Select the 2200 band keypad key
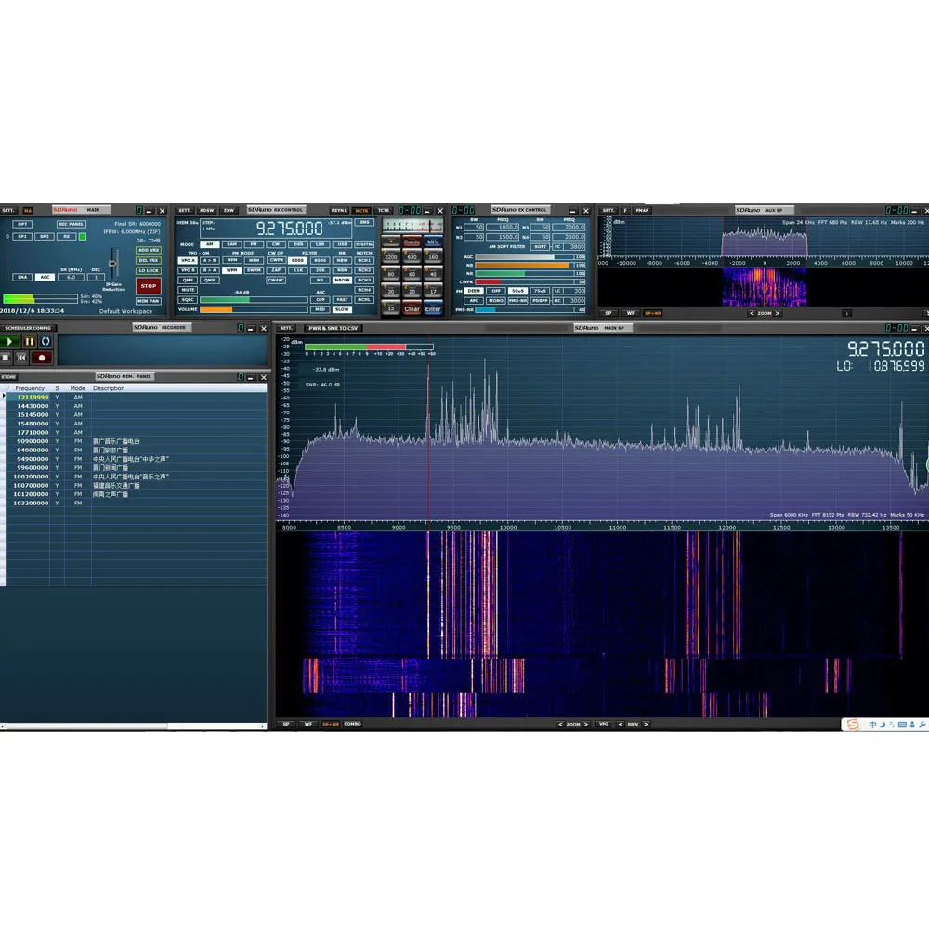This screenshot has height=929, width=929. tap(390, 256)
